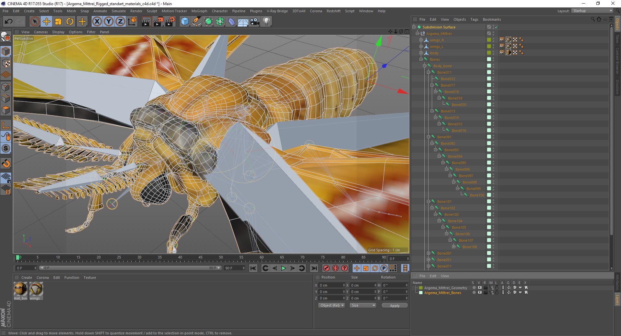
Task: Go to end of animation
Action: 314,268
